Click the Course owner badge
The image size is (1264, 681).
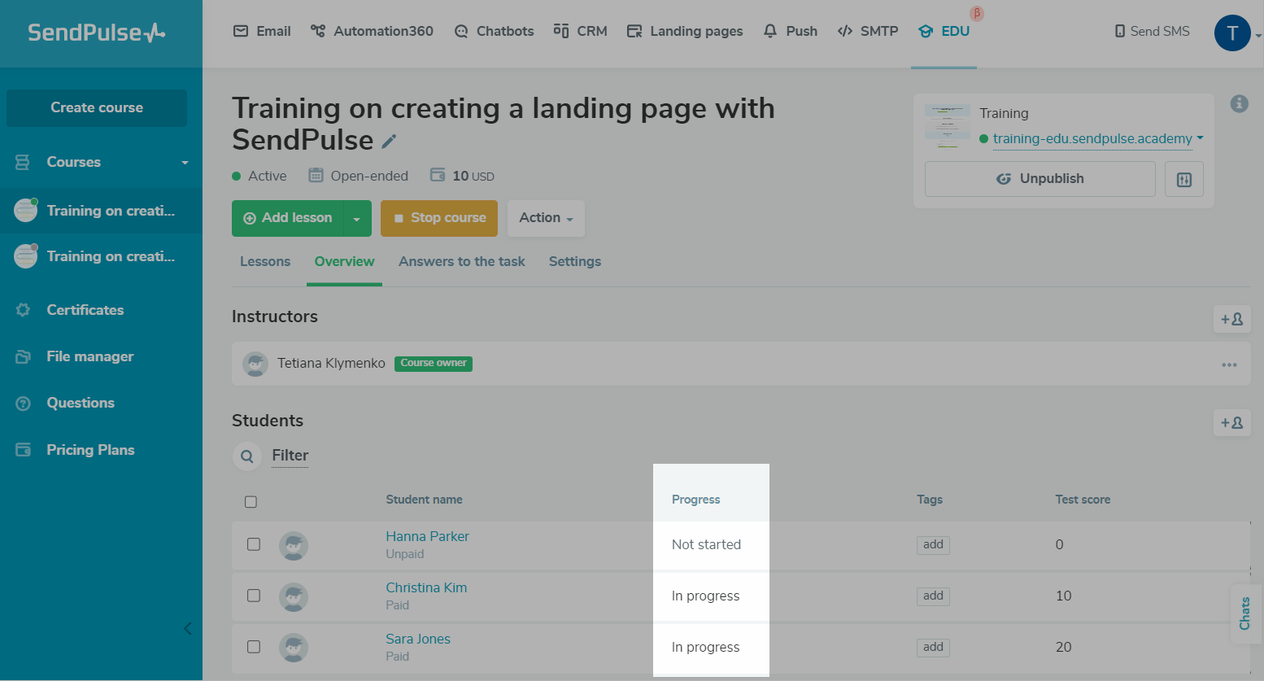434,364
